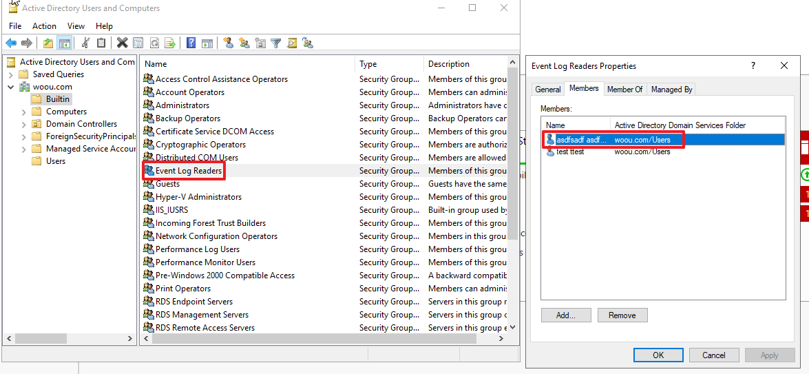This screenshot has width=809, height=374.
Task: Switch to the Managed By tab
Action: point(671,90)
